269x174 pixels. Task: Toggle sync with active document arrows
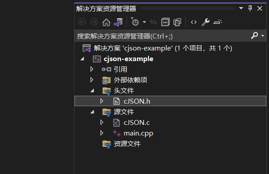153,22
